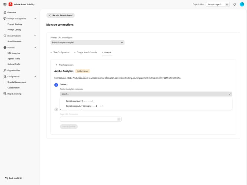
Task: Click the Configuration gear icon
Action: pyautogui.click(x=5, y=76)
